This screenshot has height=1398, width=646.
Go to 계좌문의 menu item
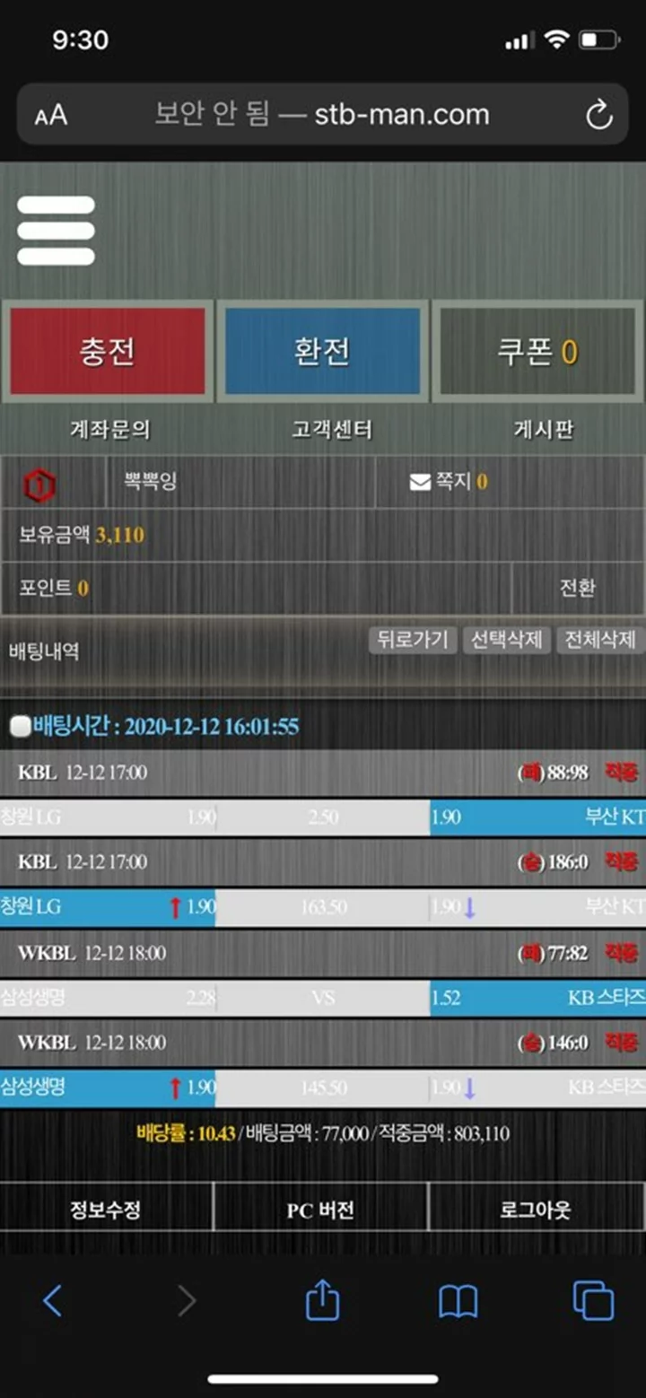109,430
